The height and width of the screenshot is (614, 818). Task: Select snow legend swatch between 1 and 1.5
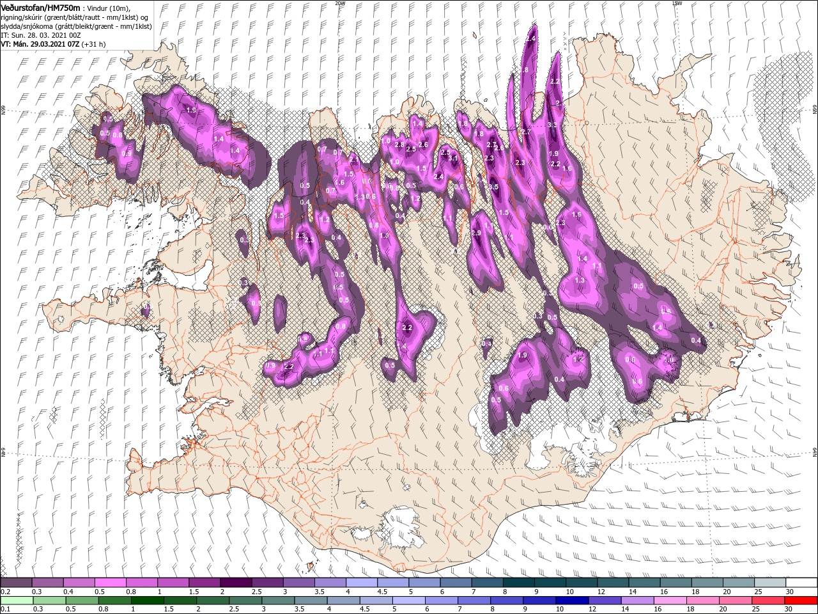[x=173, y=583]
